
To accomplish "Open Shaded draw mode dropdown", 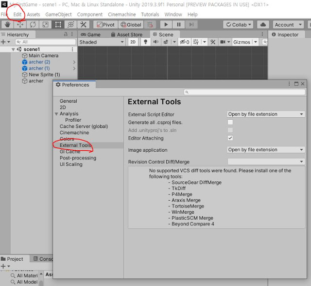I will coord(102,42).
